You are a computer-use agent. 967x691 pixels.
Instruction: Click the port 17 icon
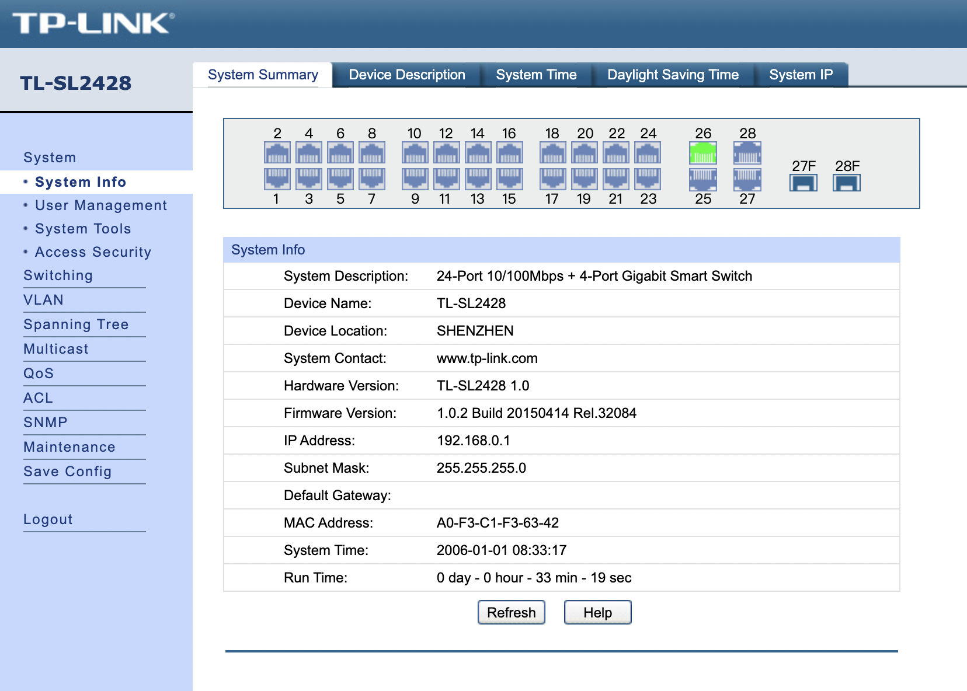[x=553, y=179]
